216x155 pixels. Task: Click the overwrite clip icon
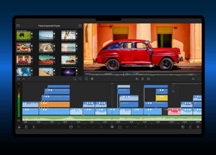tap(78, 127)
